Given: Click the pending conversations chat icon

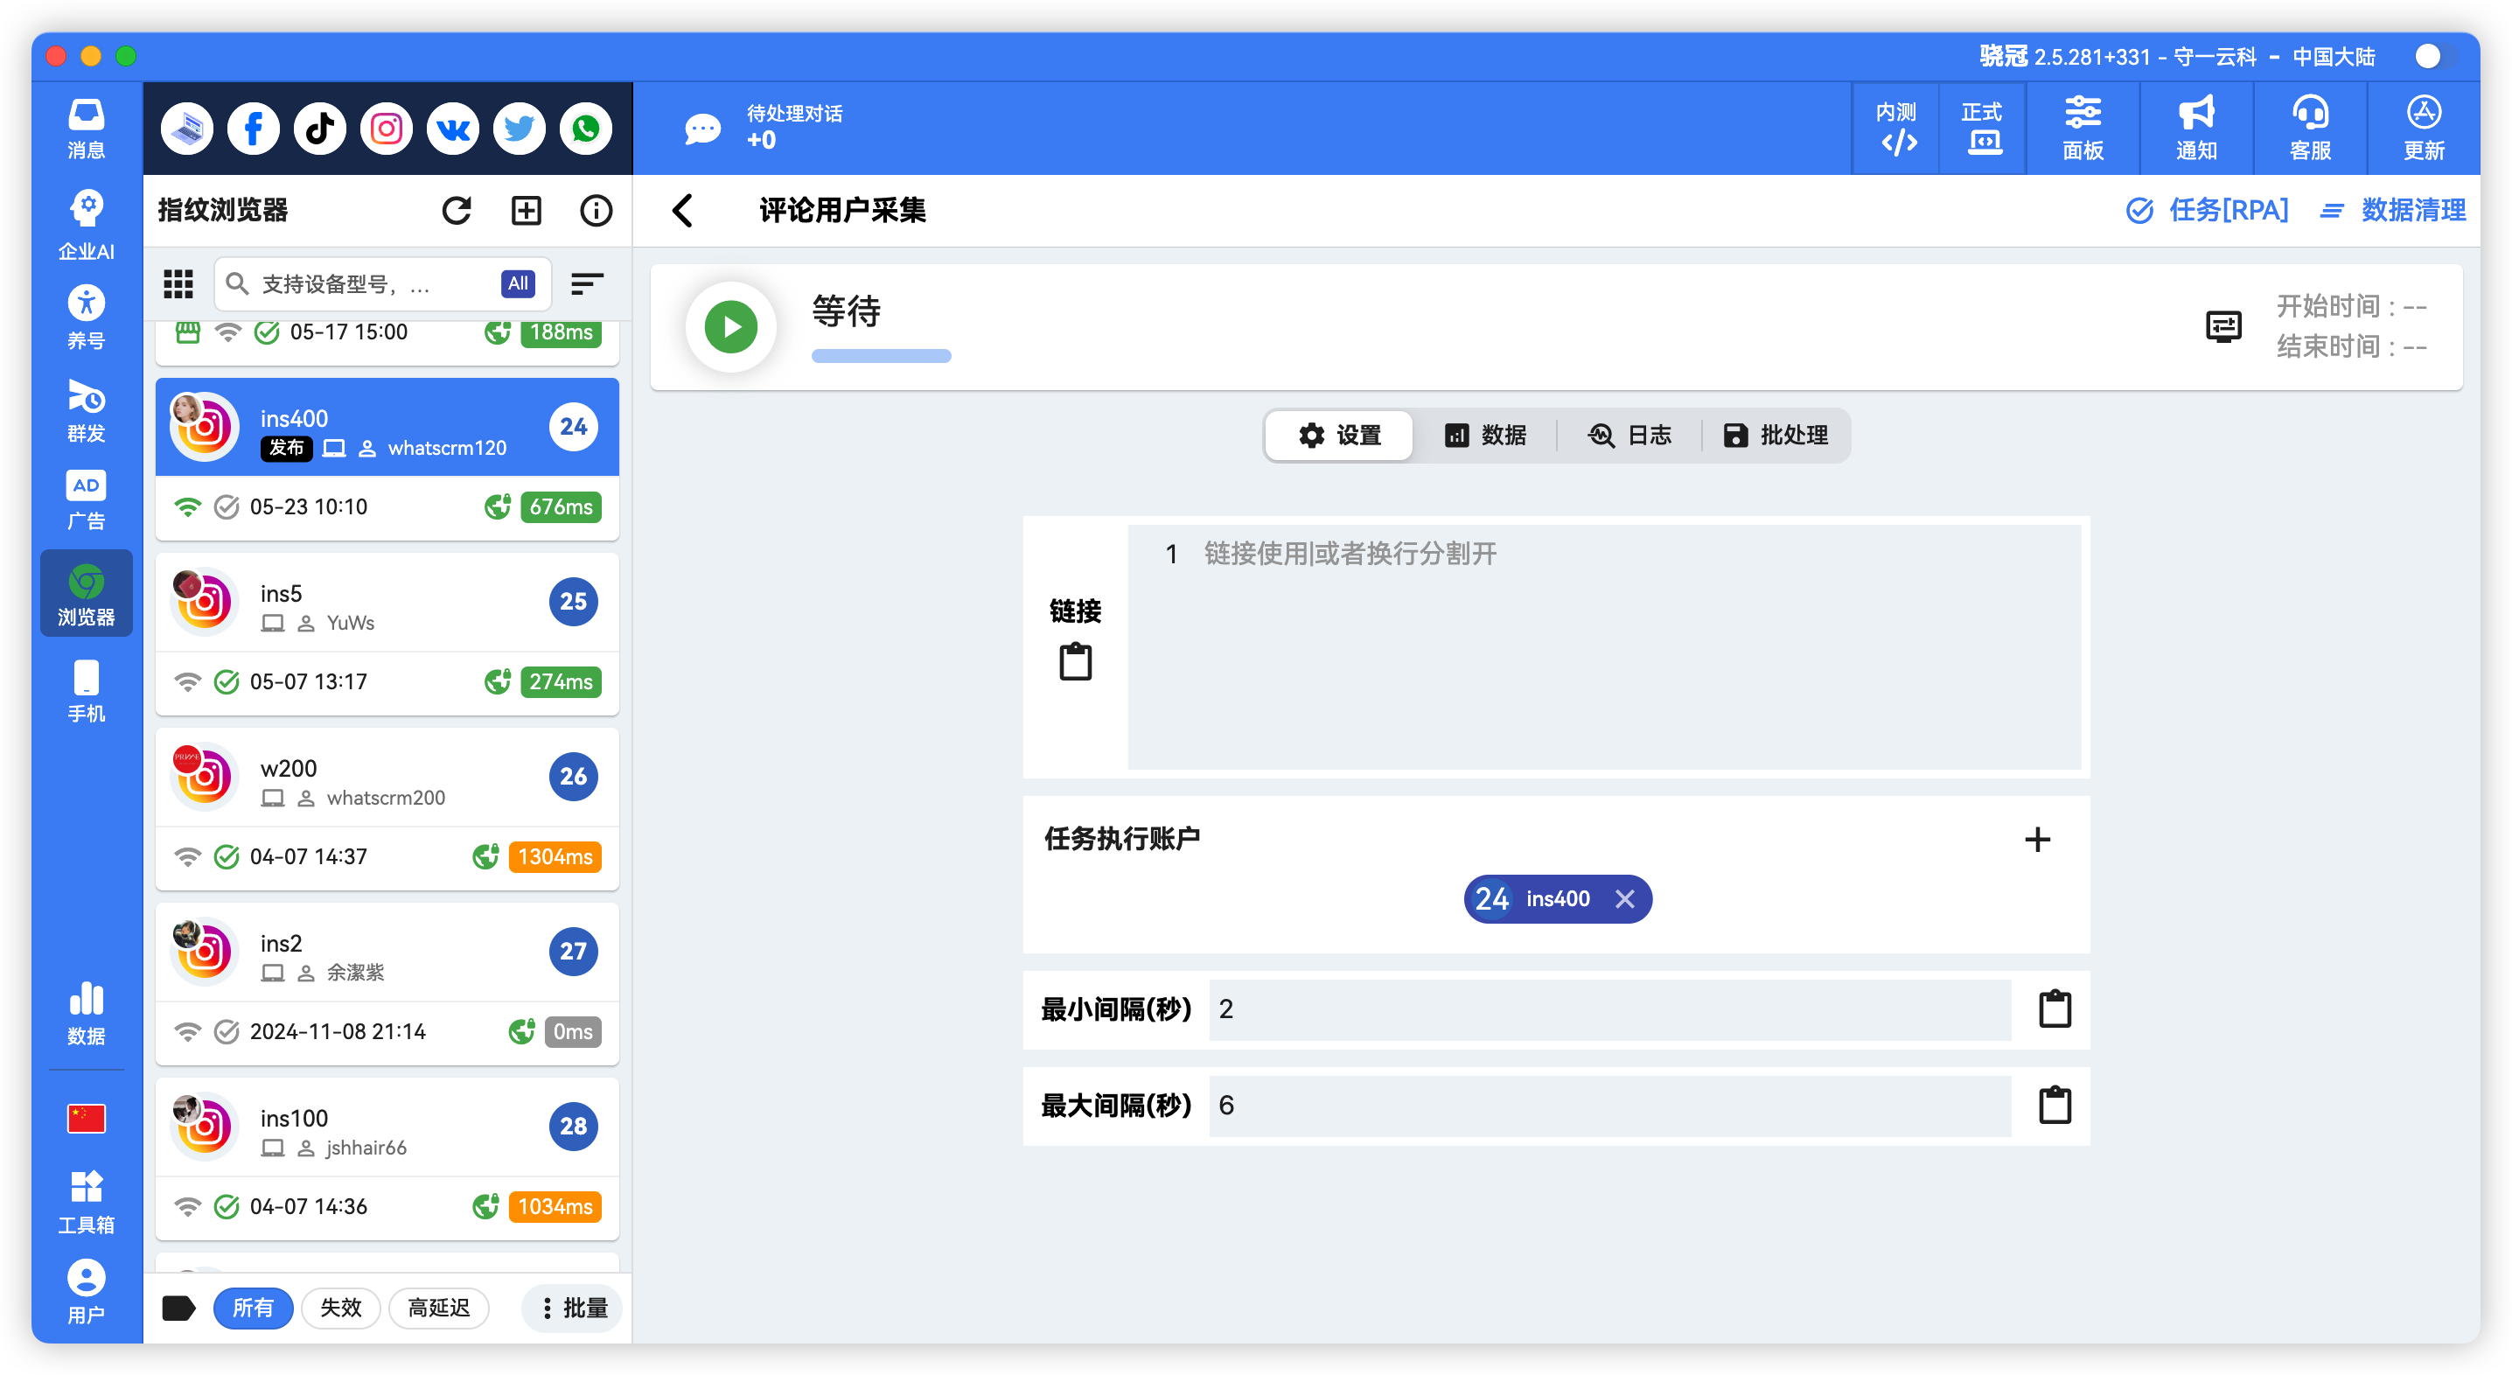Looking at the screenshot, I should (702, 129).
